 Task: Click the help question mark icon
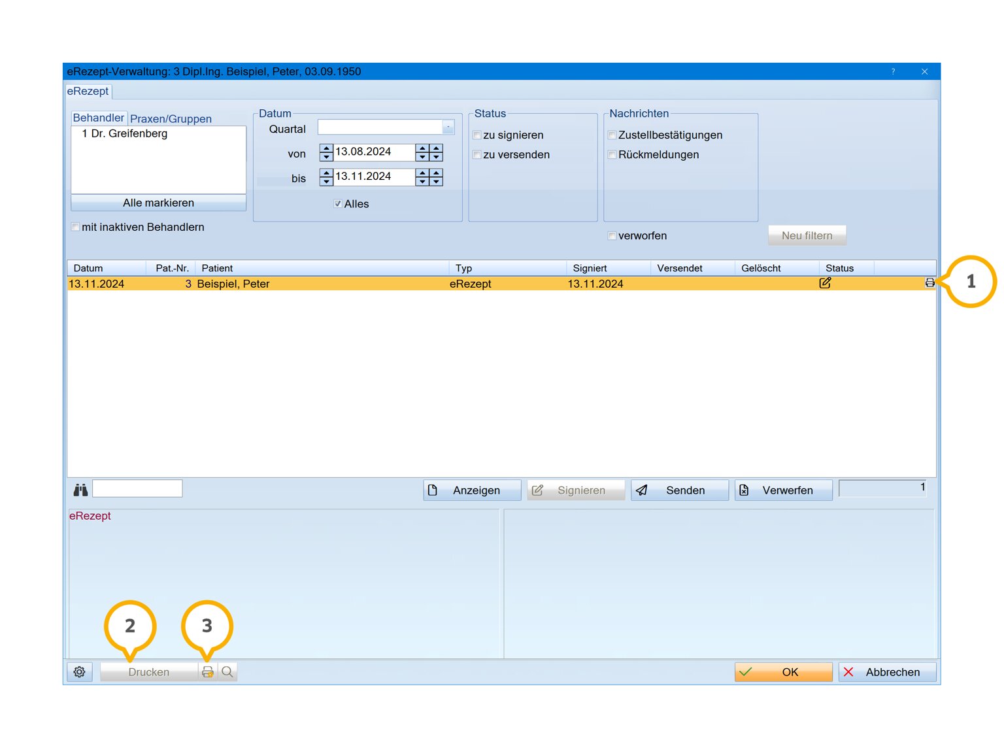(x=893, y=71)
